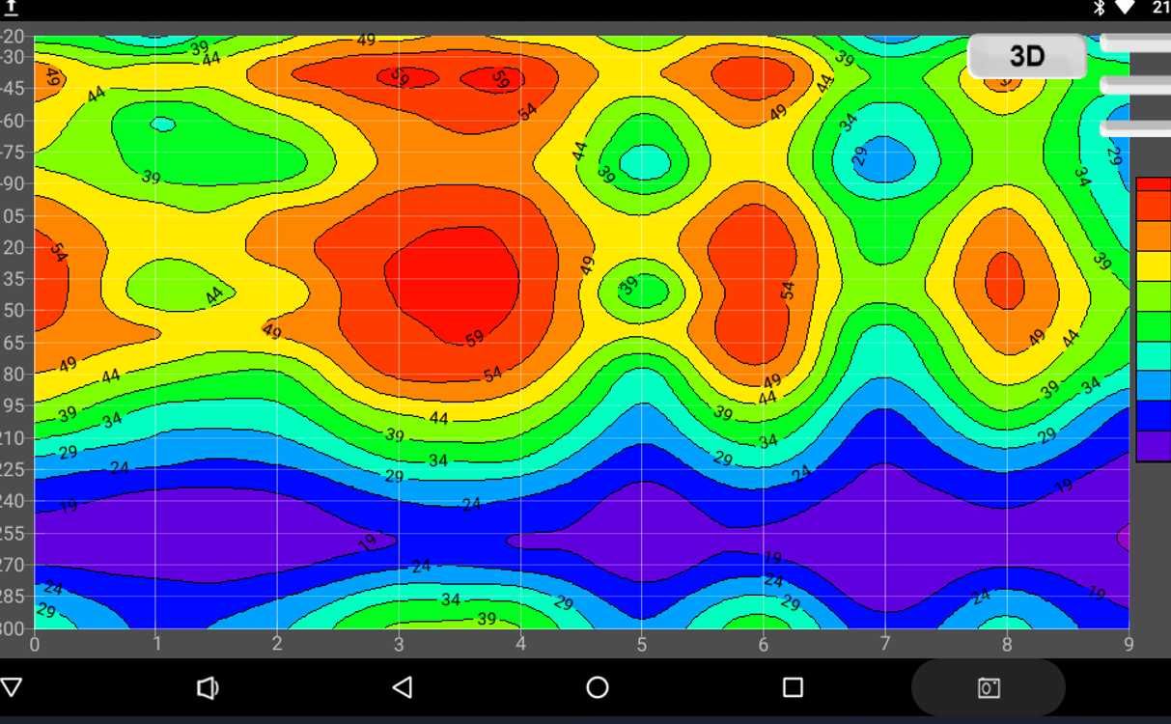The height and width of the screenshot is (724, 1171).
Task: Select the light blue legend swatch
Action: coord(1153,386)
